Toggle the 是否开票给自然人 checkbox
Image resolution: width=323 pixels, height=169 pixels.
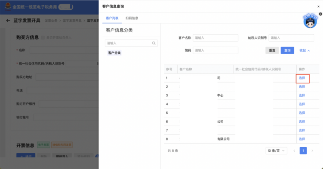pyautogui.click(x=43, y=38)
